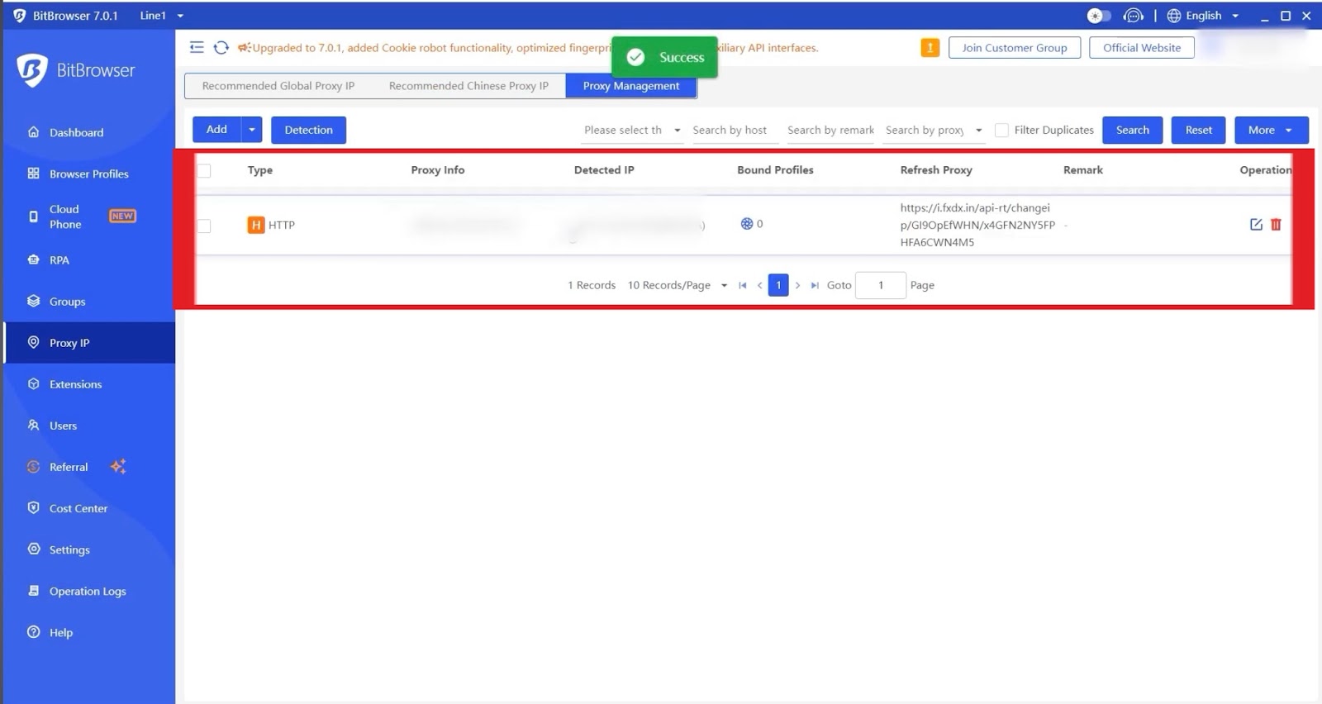Click the Detected IP column header

click(x=604, y=170)
